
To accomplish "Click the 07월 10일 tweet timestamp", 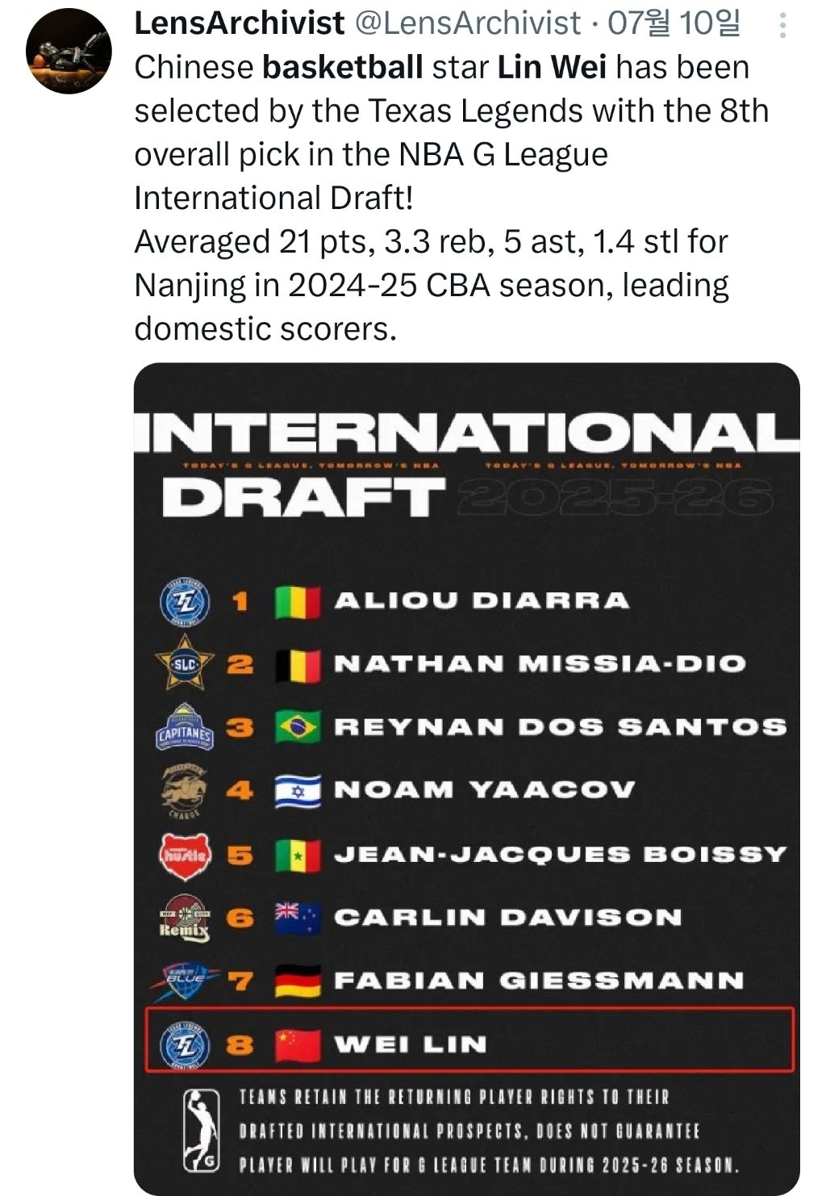I will 674,23.
